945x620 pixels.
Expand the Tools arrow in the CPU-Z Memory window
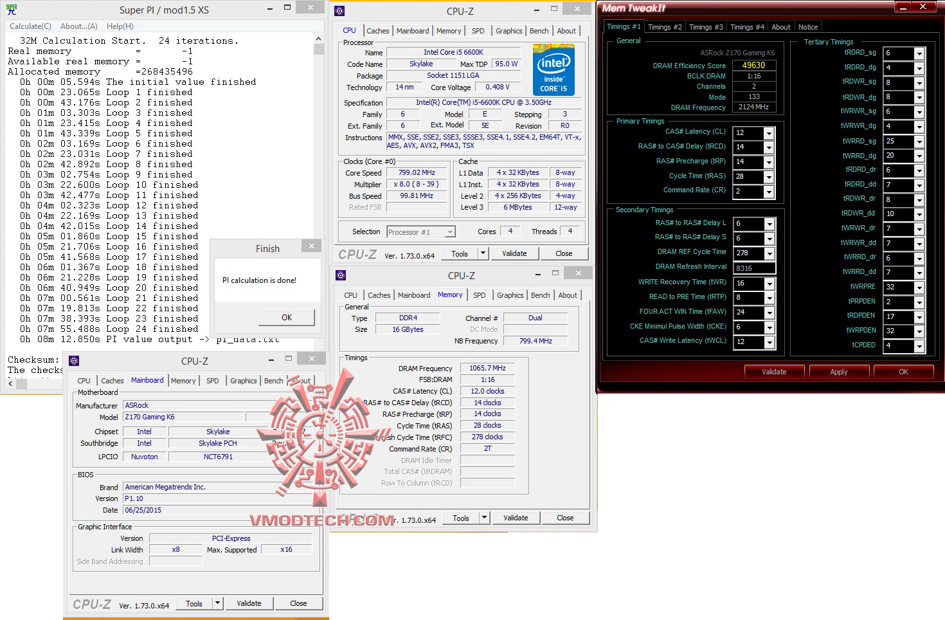pyautogui.click(x=485, y=518)
